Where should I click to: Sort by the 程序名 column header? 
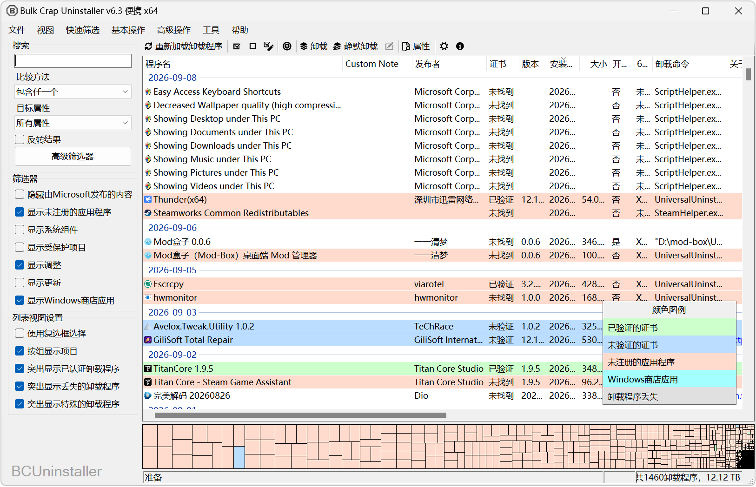point(242,64)
